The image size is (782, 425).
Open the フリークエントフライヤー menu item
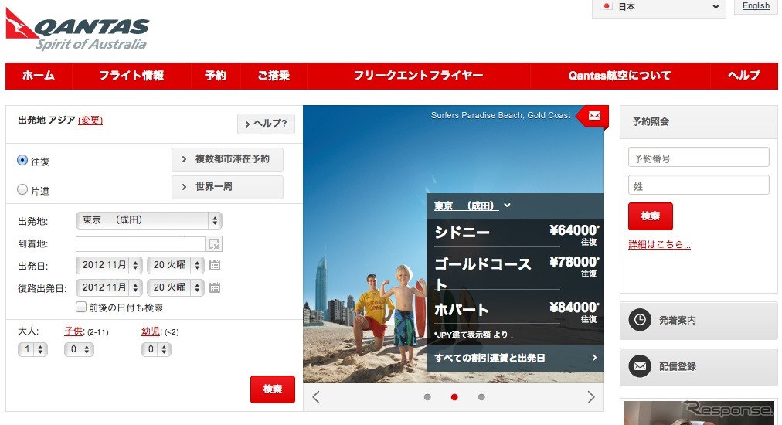(418, 76)
